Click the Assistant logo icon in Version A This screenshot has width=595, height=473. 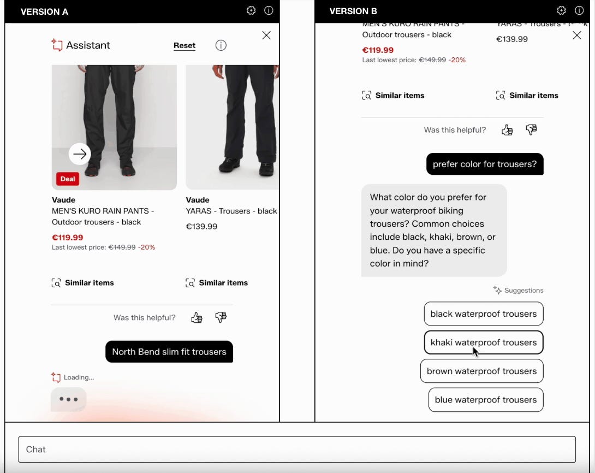click(x=57, y=45)
